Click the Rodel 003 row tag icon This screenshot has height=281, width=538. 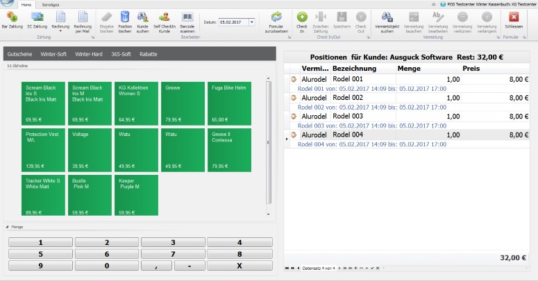click(x=294, y=117)
